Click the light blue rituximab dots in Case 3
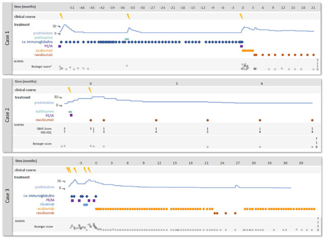 point(85,205)
